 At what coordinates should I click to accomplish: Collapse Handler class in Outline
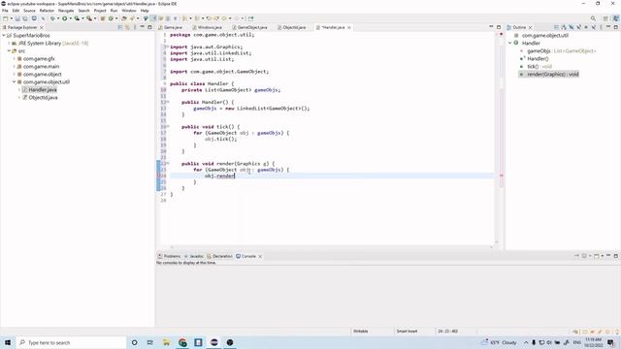click(x=510, y=43)
